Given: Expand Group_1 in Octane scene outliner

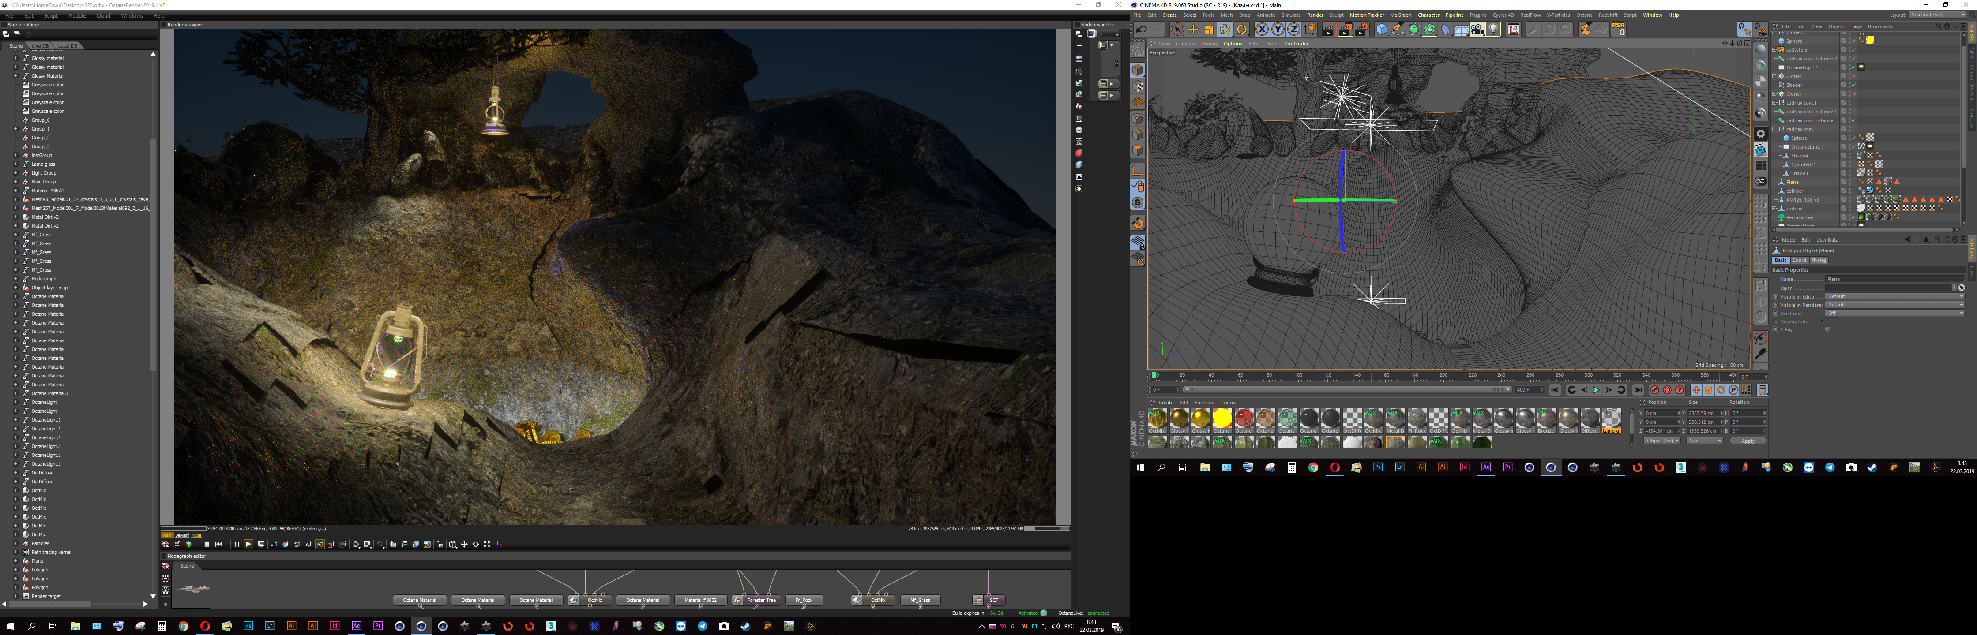Looking at the screenshot, I should coord(15,129).
